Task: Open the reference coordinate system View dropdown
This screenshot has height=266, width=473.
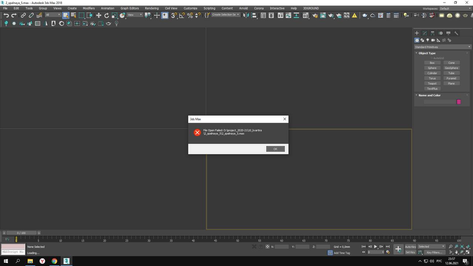Action: (x=135, y=15)
